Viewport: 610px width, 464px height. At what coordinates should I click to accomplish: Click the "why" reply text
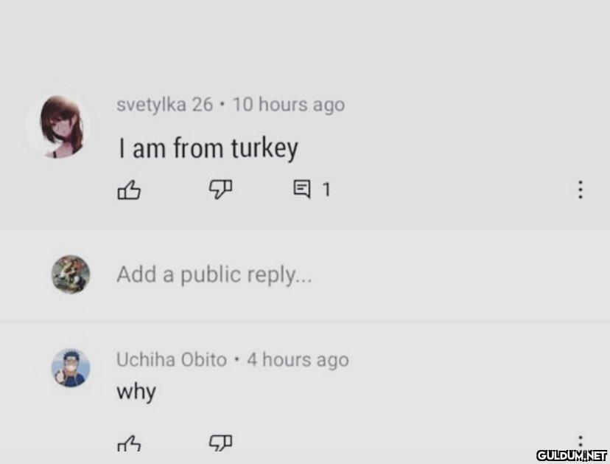pos(136,391)
